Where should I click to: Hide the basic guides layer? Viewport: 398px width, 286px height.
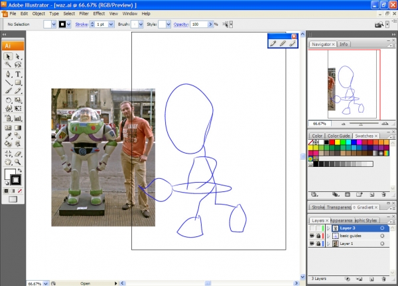312,236
